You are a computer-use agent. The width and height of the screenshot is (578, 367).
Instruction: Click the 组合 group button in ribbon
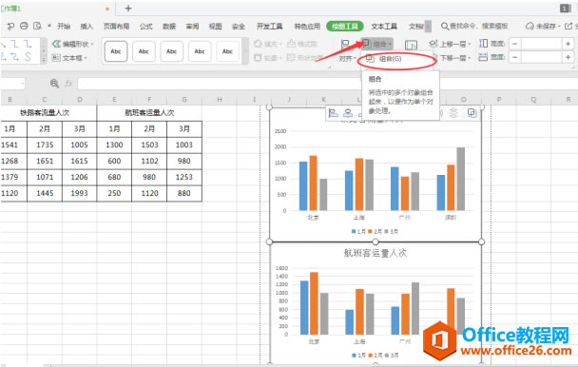376,44
